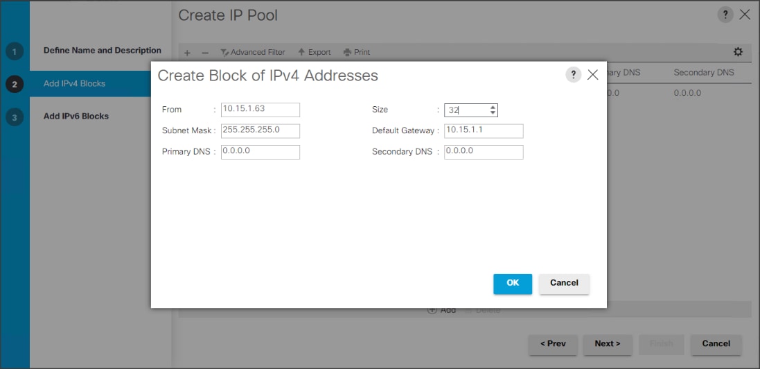Open the Advanced Filter

[253, 52]
